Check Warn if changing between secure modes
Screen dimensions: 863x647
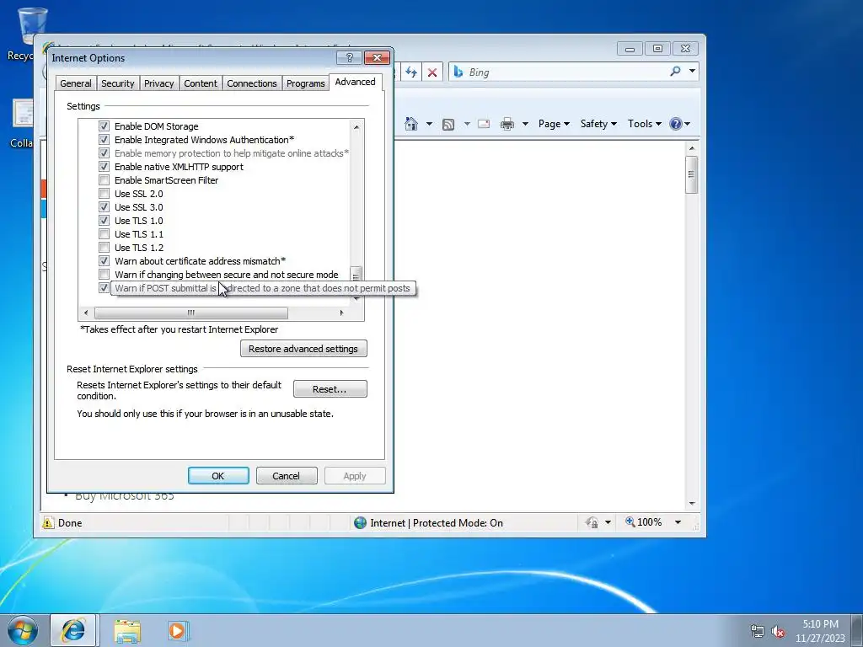click(104, 275)
